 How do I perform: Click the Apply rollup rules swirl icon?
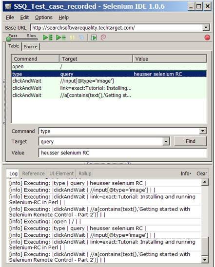pyautogui.click(x=103, y=38)
